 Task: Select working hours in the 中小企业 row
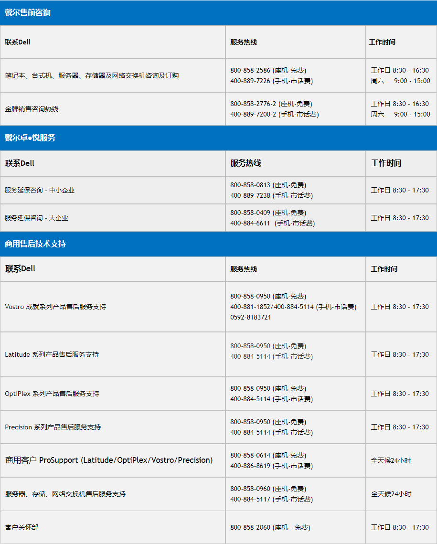click(400, 190)
